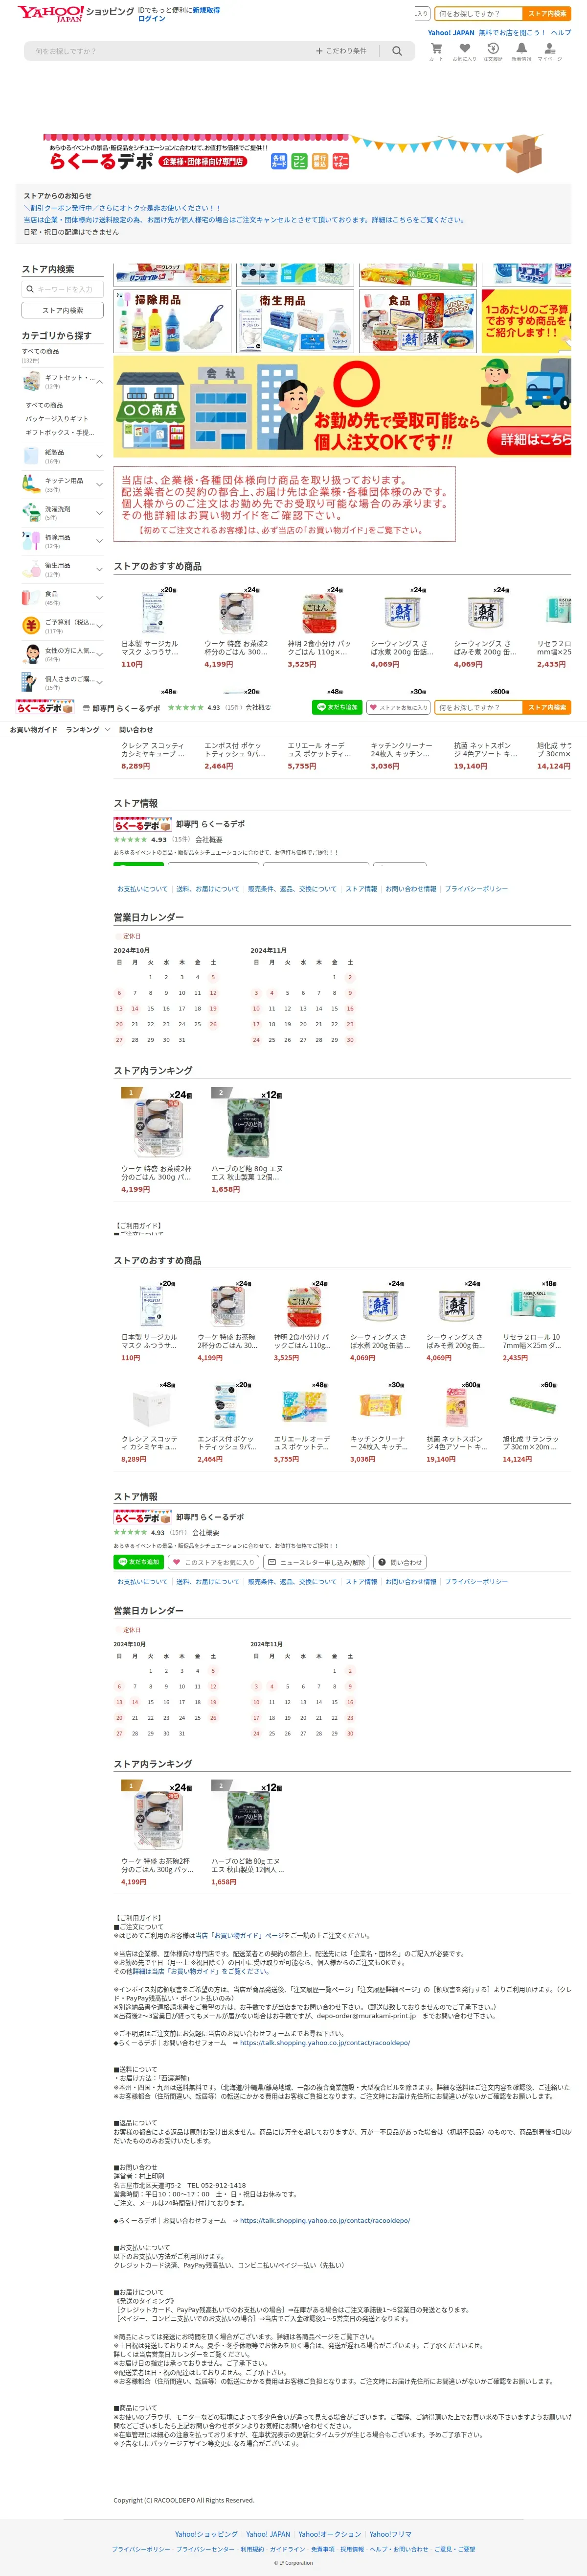587x2576 pixels.
Task: Select the お買い物ガイド tab
Action: (34, 730)
